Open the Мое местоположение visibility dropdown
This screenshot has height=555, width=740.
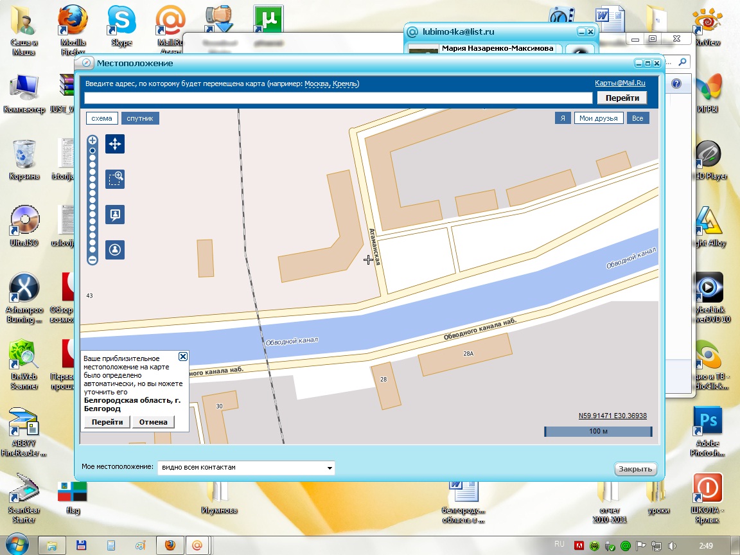coord(246,467)
